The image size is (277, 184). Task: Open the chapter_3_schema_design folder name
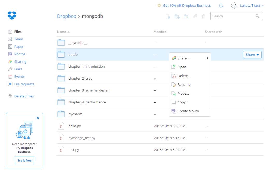click(x=89, y=90)
